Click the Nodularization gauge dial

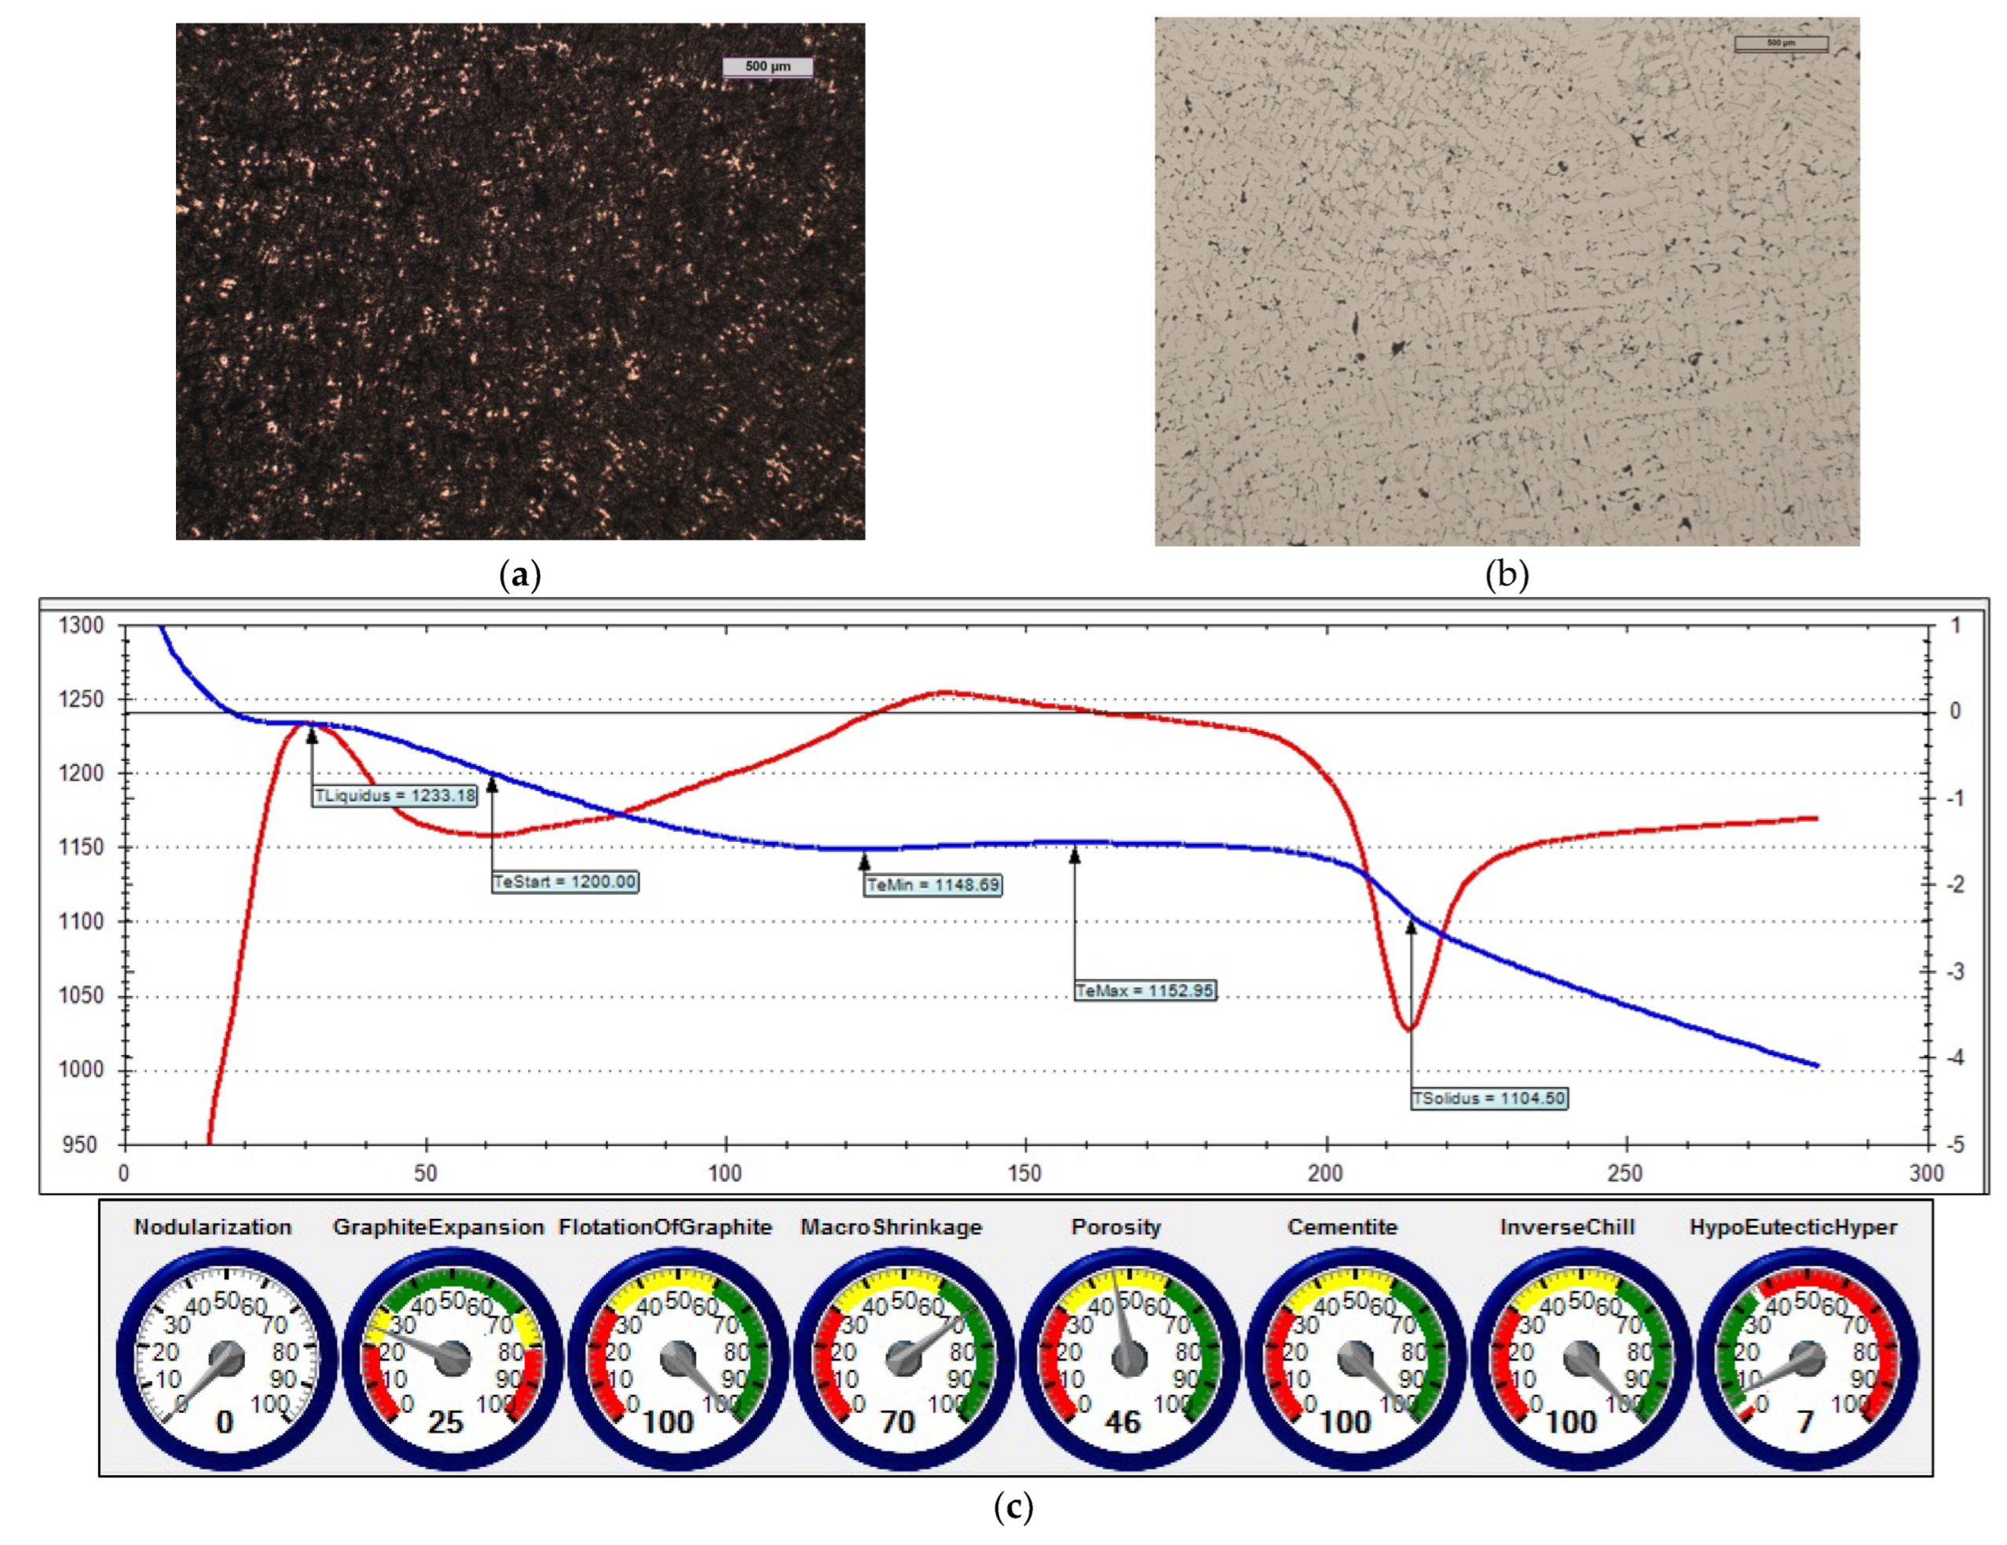click(x=226, y=1358)
